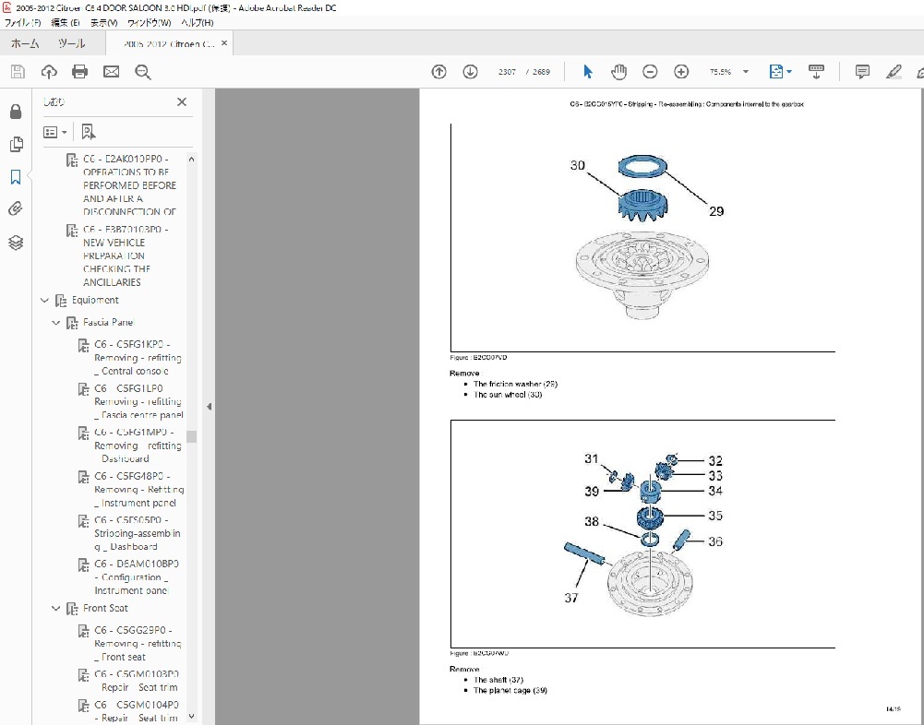Collapse the Fascia Panel bookmark group

point(56,323)
